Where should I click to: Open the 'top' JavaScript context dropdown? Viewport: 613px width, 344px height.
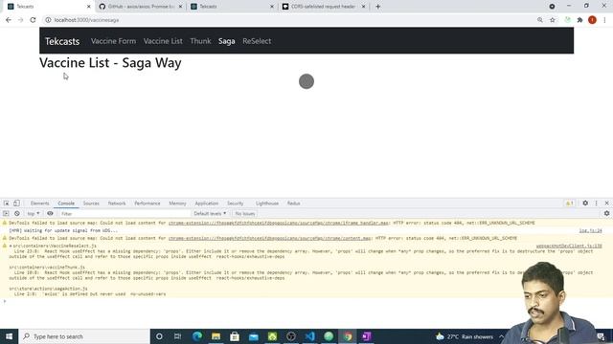34,214
